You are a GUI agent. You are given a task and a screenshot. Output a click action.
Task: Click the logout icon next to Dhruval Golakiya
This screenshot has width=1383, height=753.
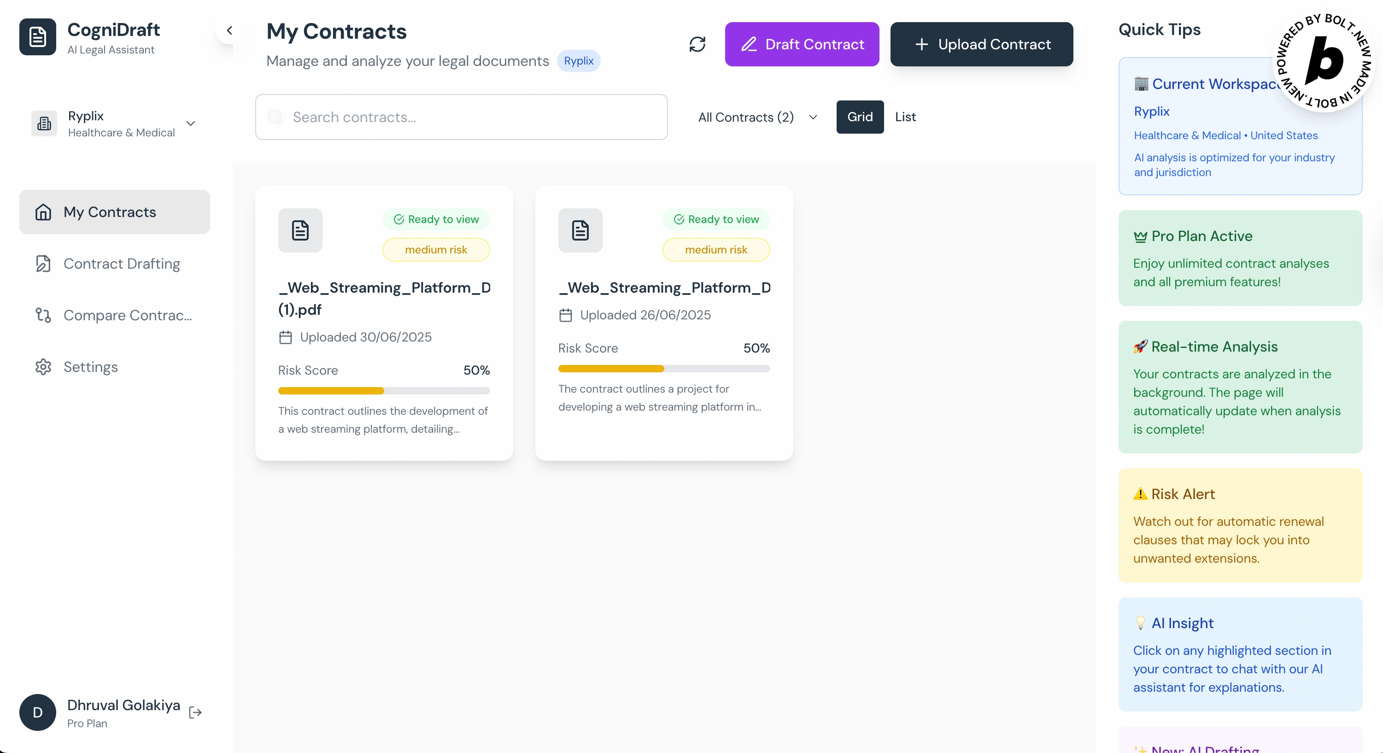pos(195,712)
